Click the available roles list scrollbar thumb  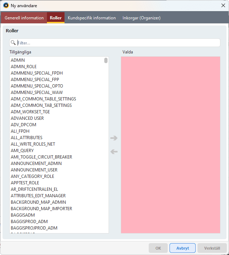coord(106,60)
